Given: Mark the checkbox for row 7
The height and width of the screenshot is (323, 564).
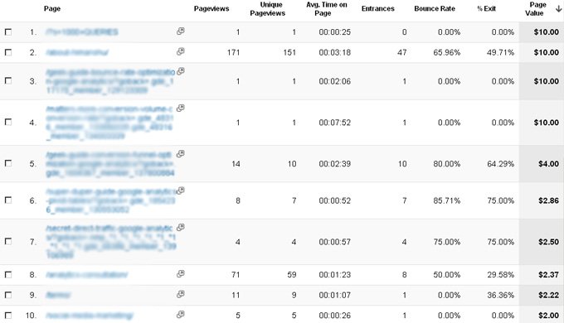Looking at the screenshot, I should click(x=8, y=242).
